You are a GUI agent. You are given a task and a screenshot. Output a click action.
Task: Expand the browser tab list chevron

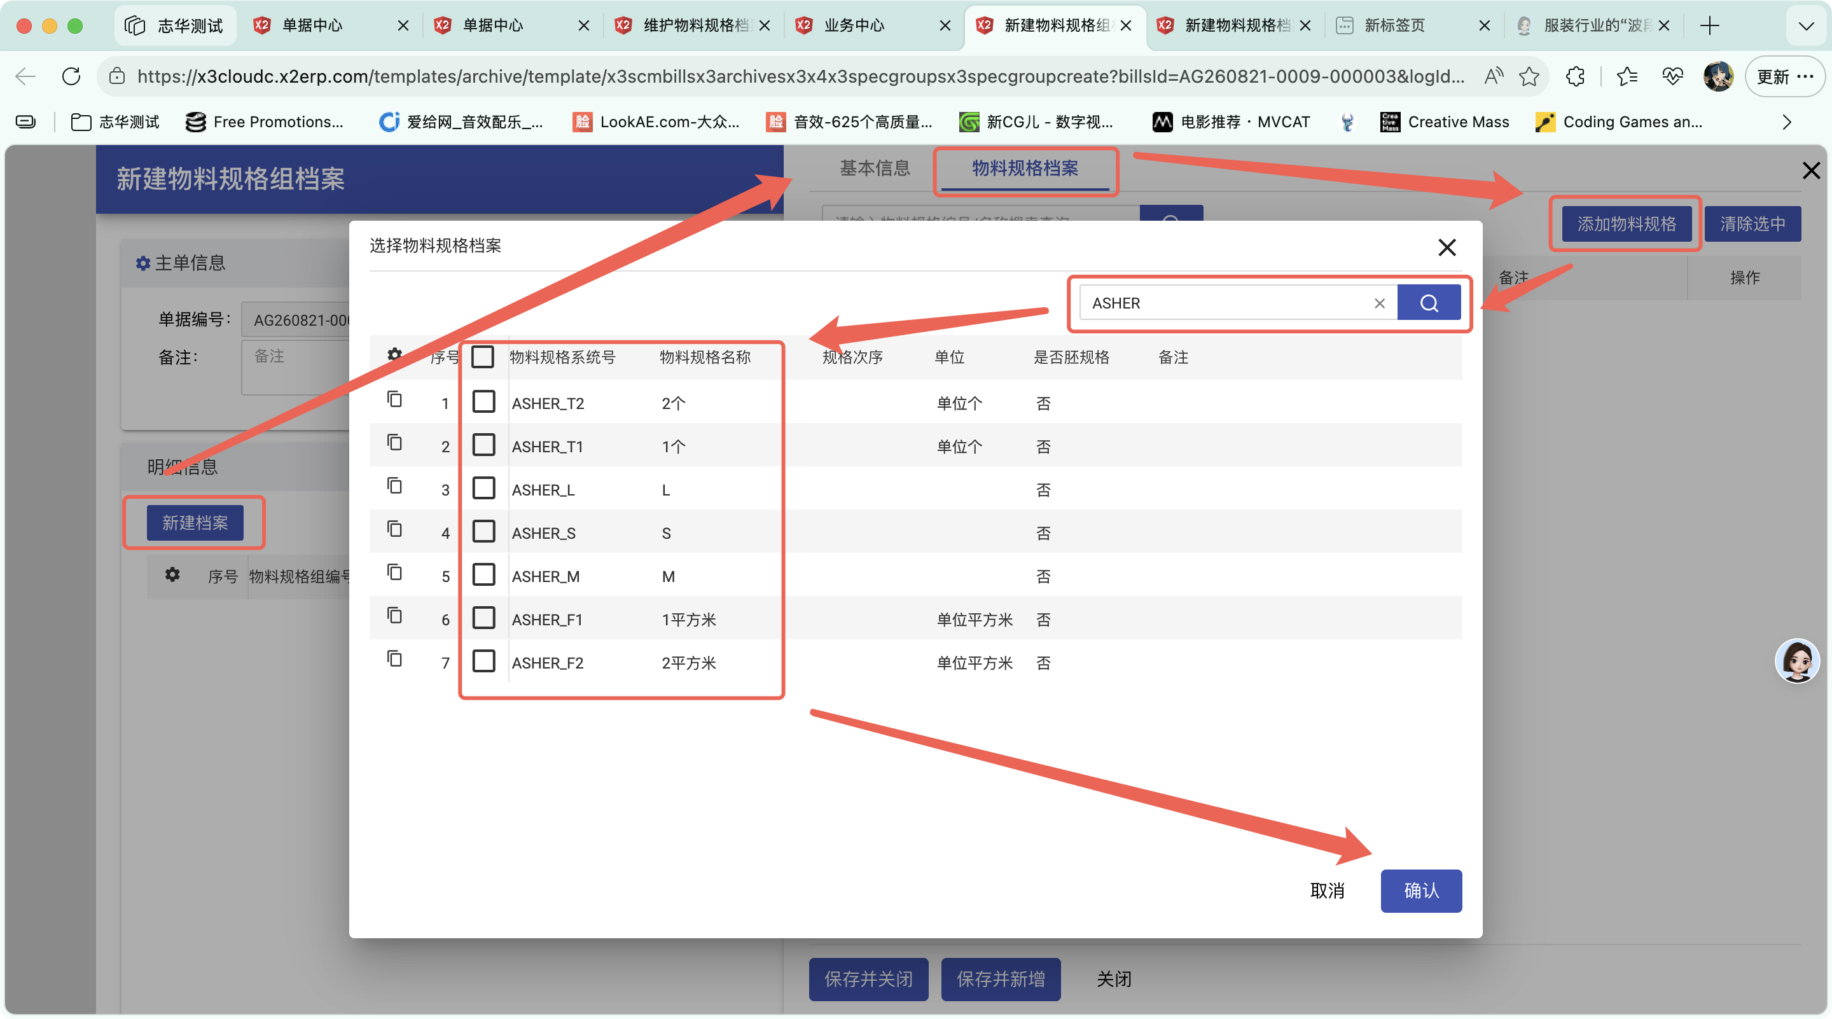(1806, 25)
